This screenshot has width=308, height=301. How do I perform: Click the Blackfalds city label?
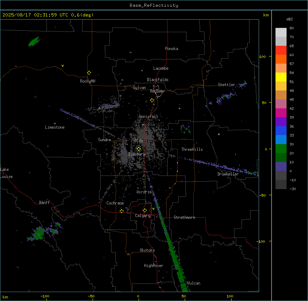[x=158, y=80]
